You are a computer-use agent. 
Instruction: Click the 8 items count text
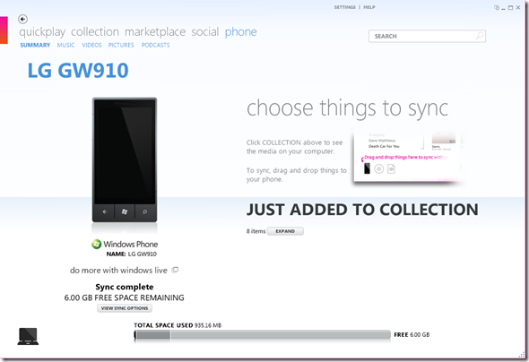(256, 231)
